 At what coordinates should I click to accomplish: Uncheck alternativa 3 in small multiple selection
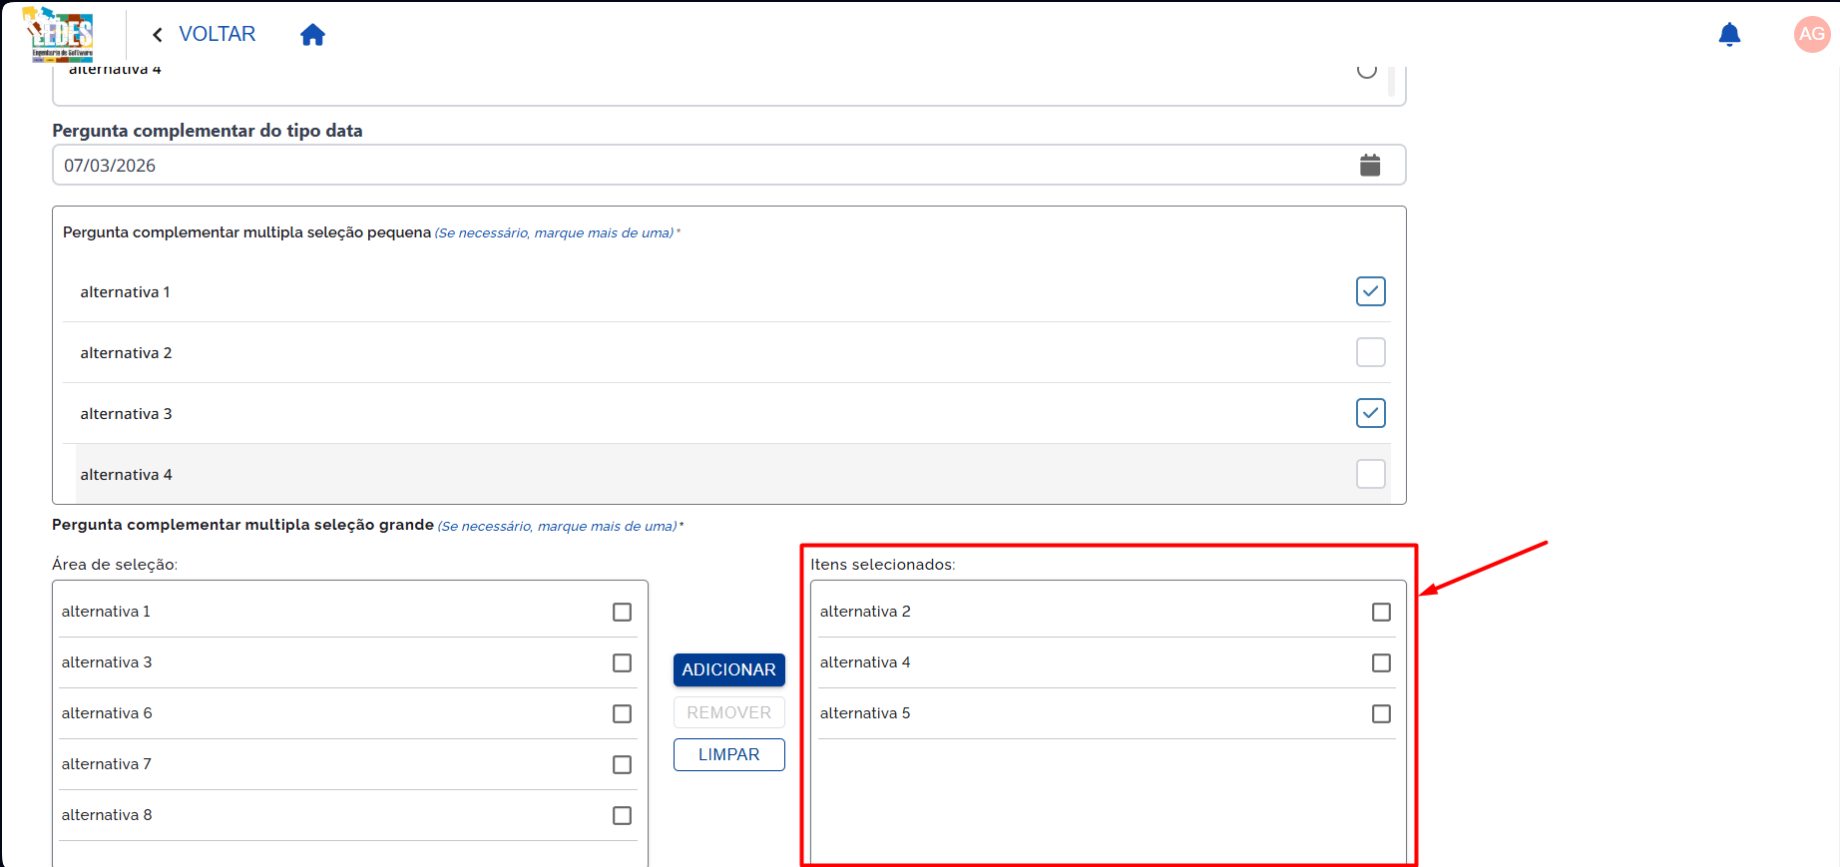point(1370,413)
